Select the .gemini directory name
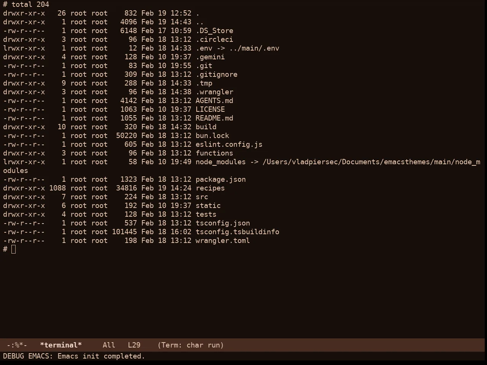 pyautogui.click(x=210, y=57)
